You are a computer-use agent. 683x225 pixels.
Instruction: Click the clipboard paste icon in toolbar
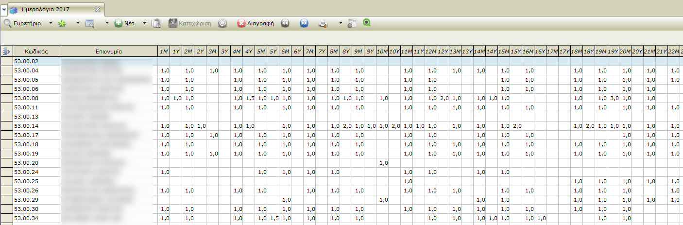156,23
